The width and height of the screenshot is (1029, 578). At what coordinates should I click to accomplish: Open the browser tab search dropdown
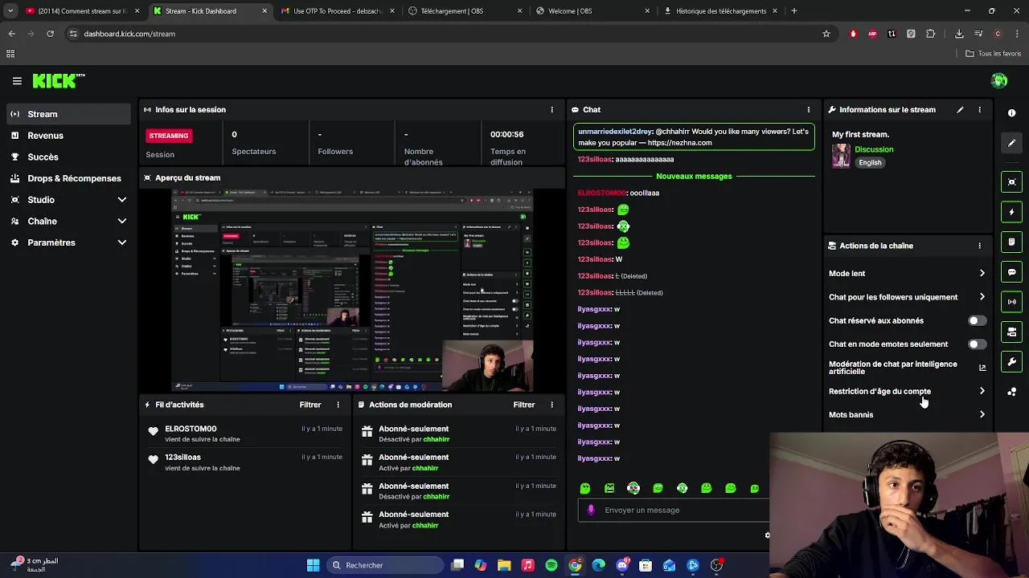pos(10,11)
